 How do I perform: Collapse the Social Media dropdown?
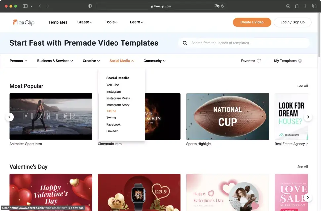pos(121,61)
